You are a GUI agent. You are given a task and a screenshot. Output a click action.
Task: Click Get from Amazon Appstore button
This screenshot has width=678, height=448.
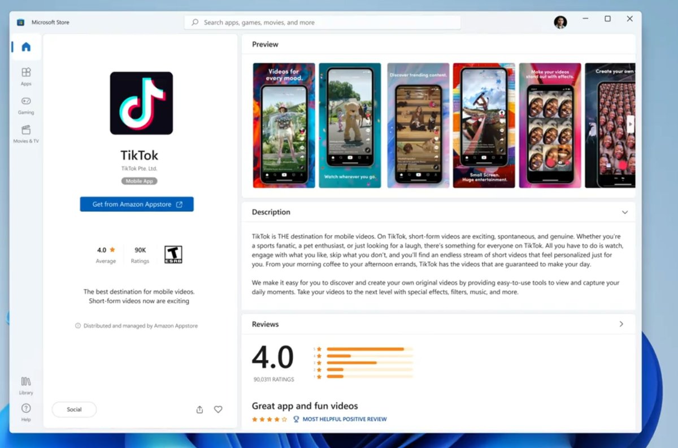[x=137, y=204]
